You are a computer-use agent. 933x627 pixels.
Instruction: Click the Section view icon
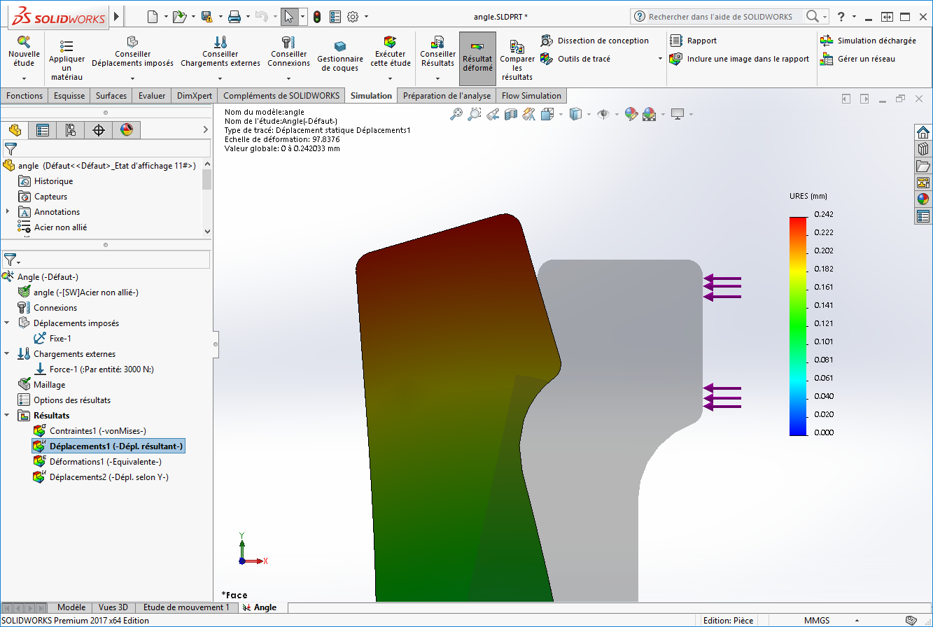point(511,114)
